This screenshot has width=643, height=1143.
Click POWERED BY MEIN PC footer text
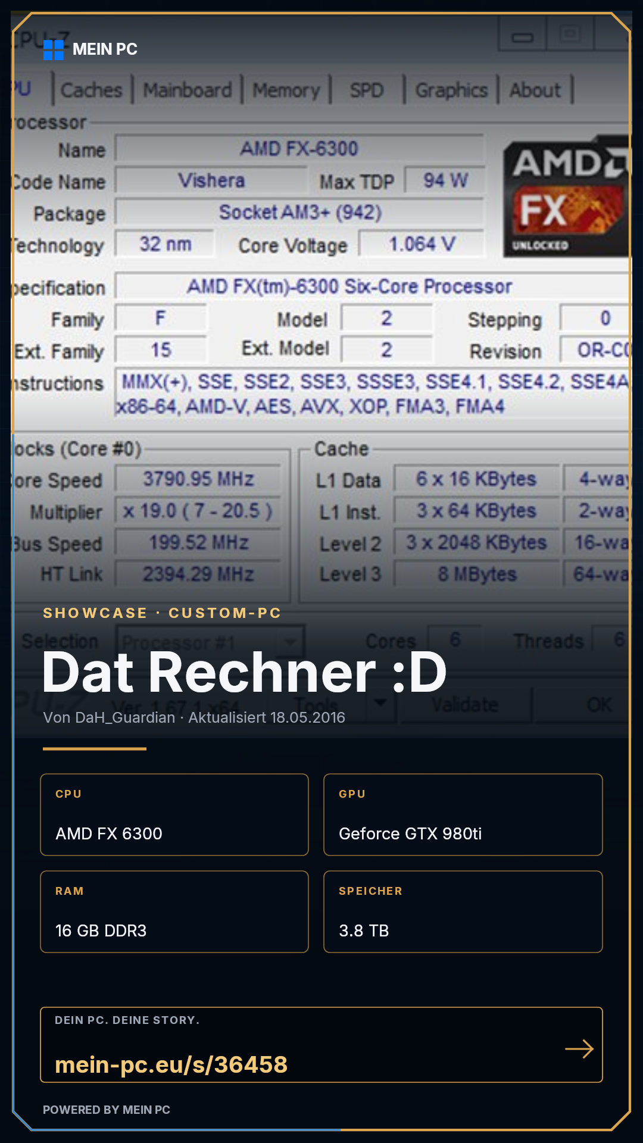coord(107,1110)
